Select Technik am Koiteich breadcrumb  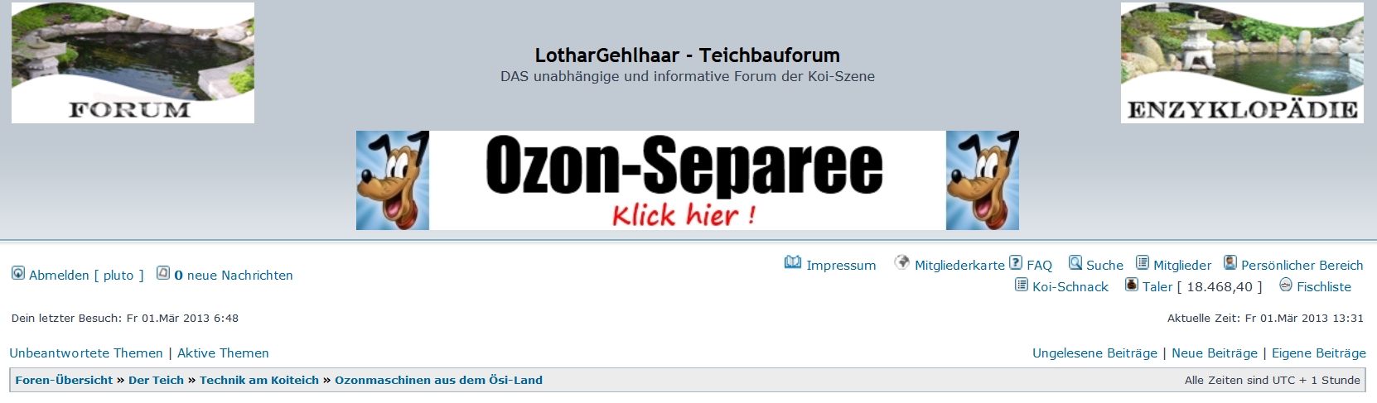tap(259, 381)
